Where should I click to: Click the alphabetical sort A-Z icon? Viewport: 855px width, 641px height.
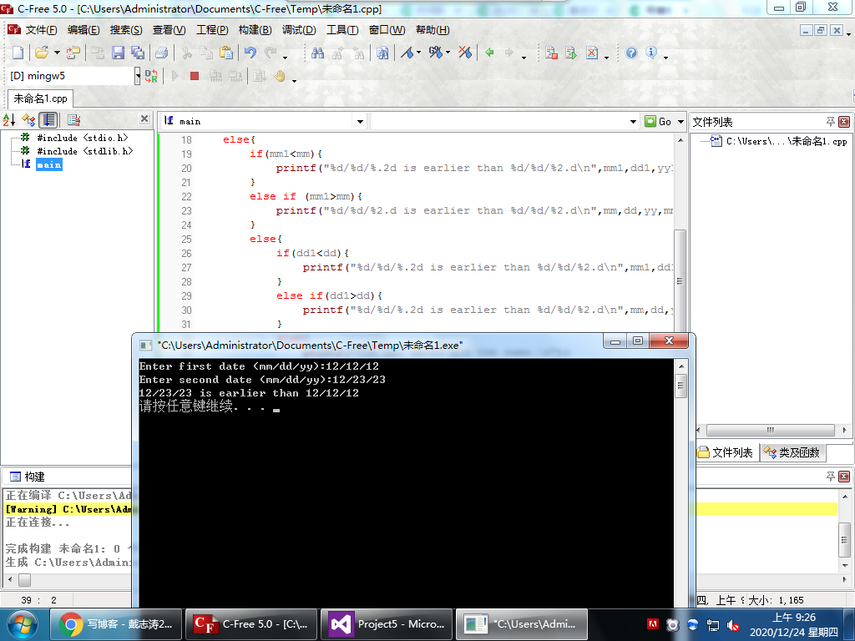pyautogui.click(x=9, y=120)
